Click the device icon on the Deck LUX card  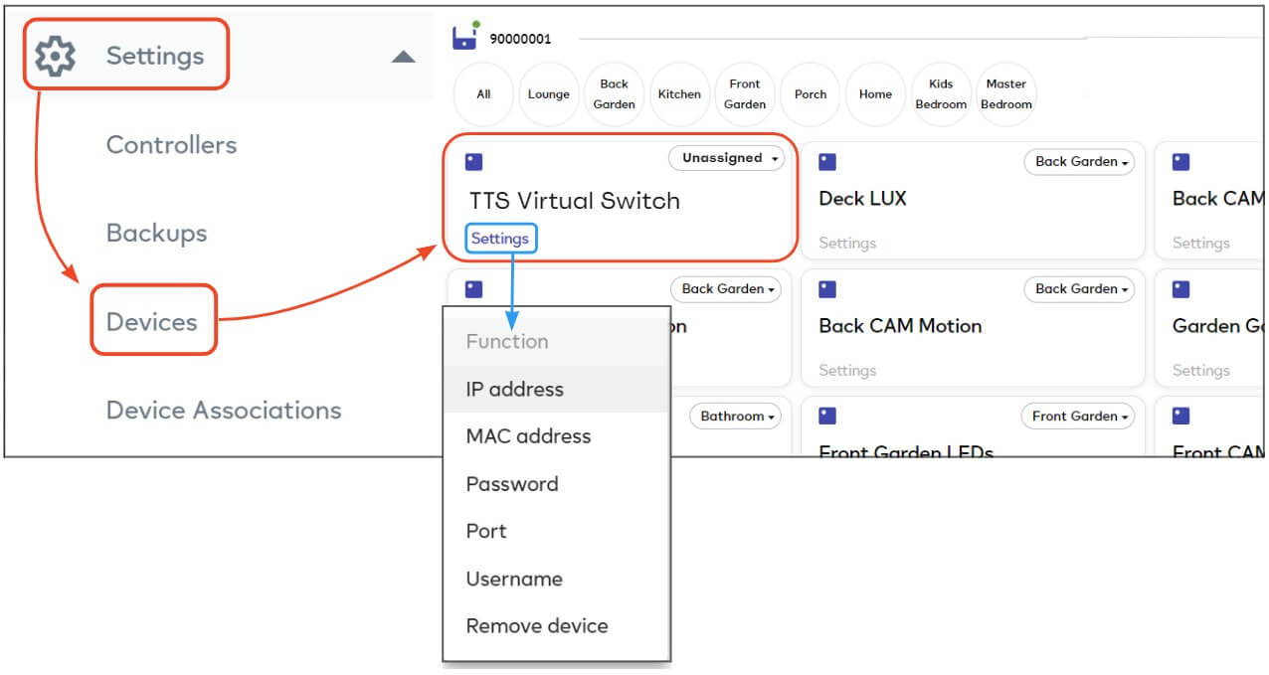tap(826, 160)
